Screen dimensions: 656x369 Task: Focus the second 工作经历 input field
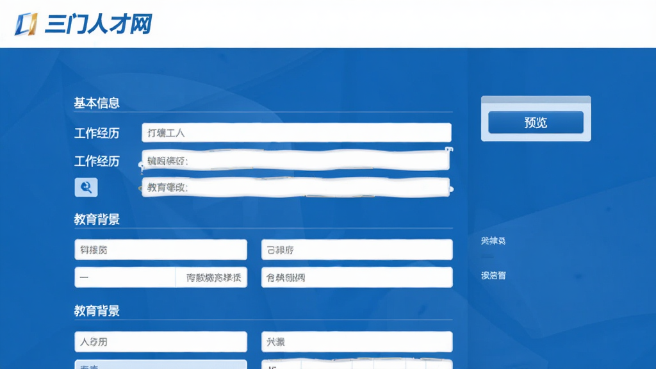point(296,161)
